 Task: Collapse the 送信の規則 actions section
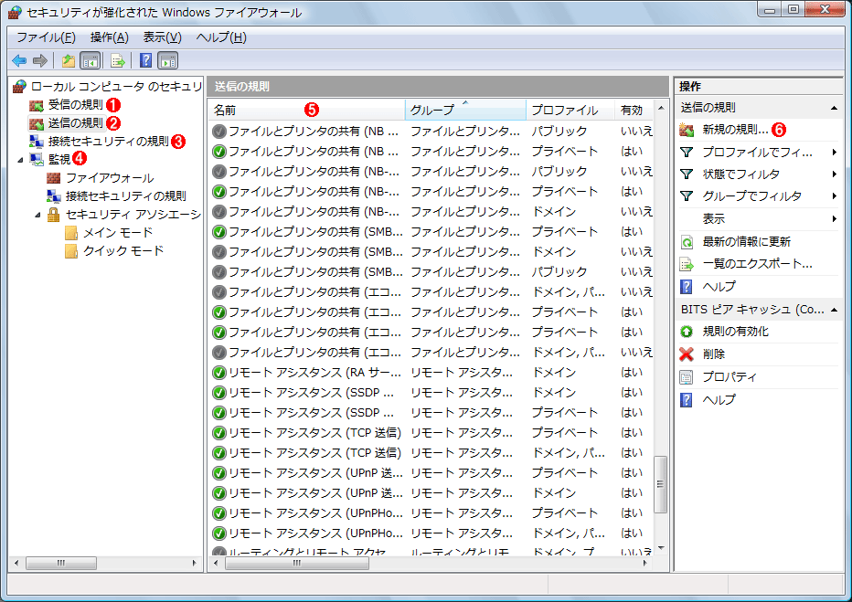coord(834,108)
